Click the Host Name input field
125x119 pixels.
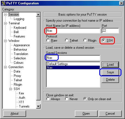pyautogui.click(x=73, y=31)
